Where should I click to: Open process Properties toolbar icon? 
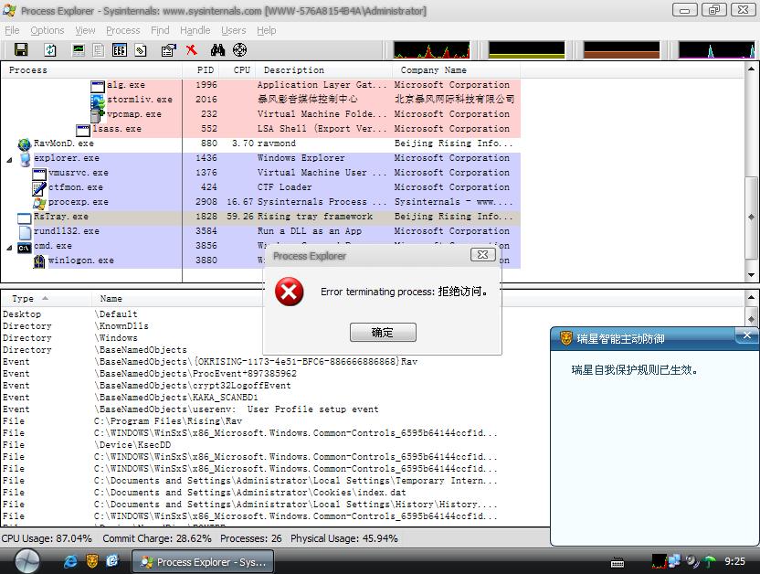point(169,50)
